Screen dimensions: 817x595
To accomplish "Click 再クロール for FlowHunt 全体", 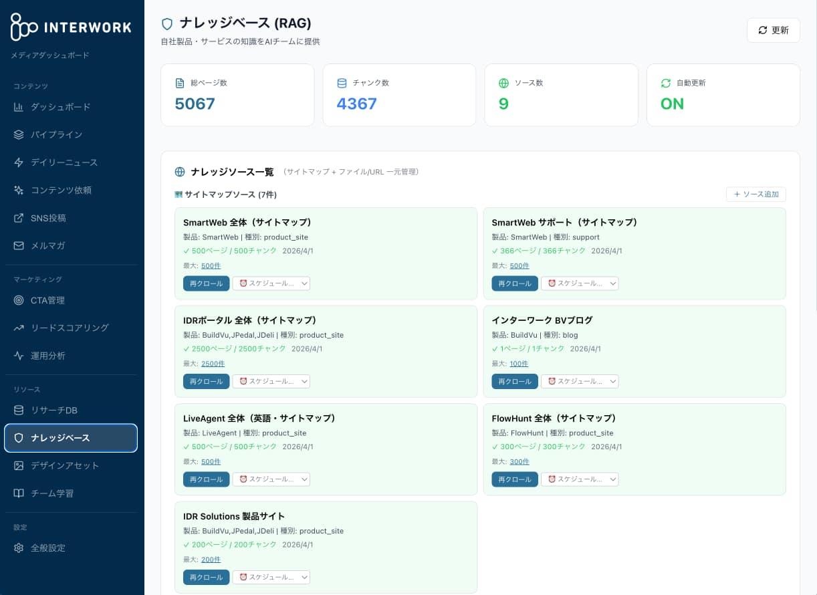I will click(x=514, y=479).
